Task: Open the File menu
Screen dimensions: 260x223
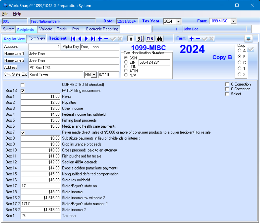Action: [5, 14]
